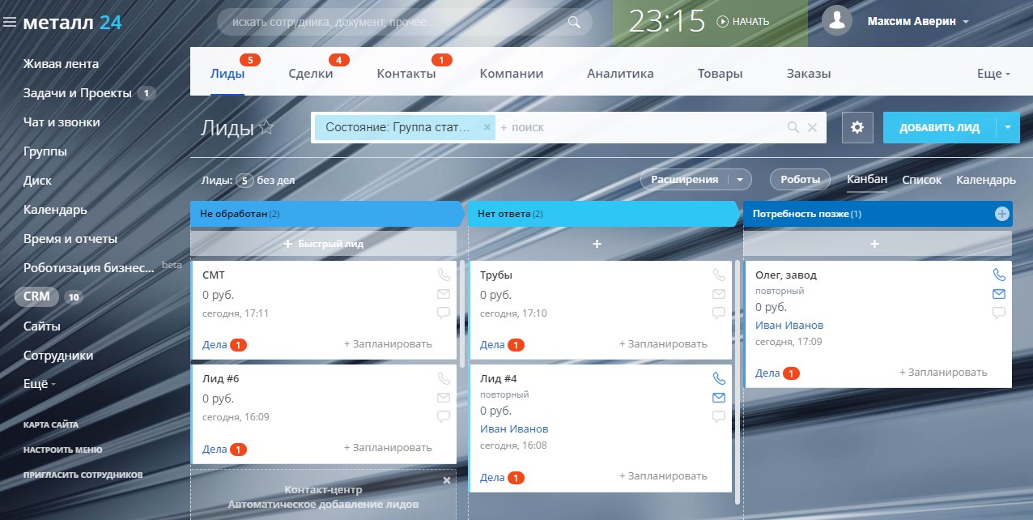Image resolution: width=1033 pixels, height=520 pixels.
Task: Click phone icon on Трубы card
Action: coord(719,275)
